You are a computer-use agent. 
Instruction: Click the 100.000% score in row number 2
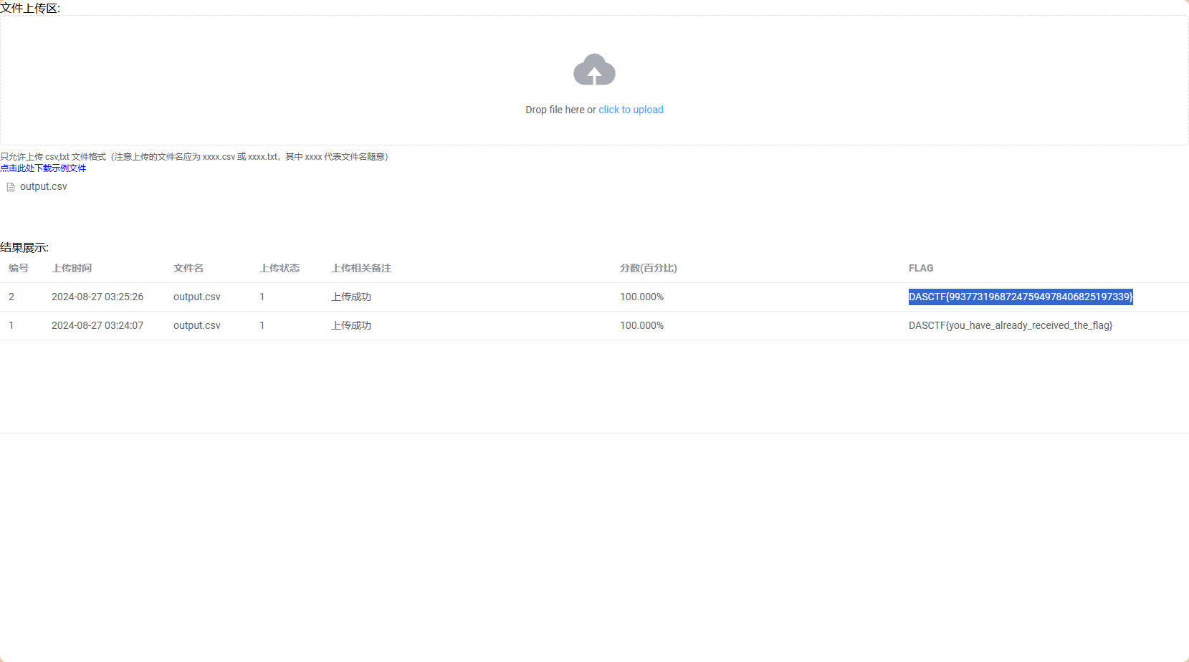(641, 297)
